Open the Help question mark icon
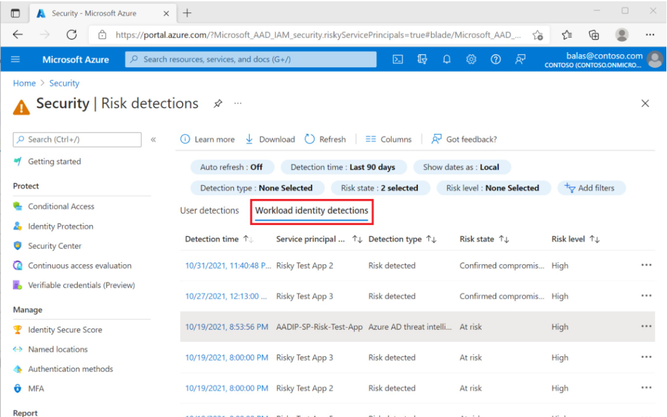Viewport: 667px width, 417px height. tap(496, 59)
